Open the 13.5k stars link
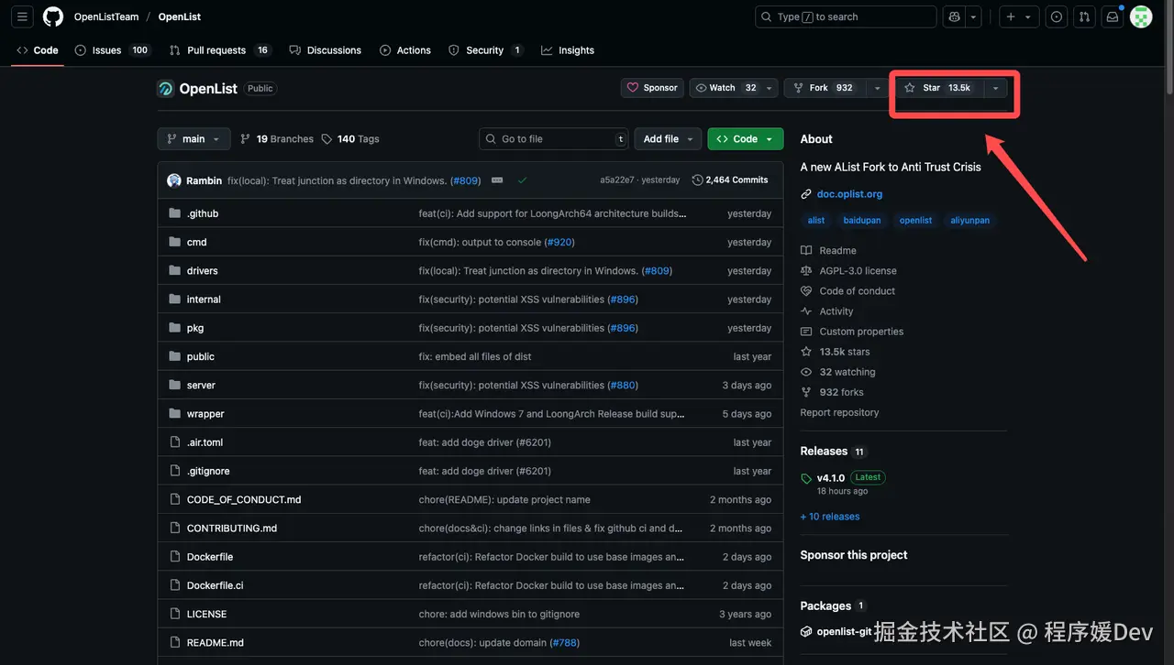This screenshot has width=1174, height=665. coord(845,352)
